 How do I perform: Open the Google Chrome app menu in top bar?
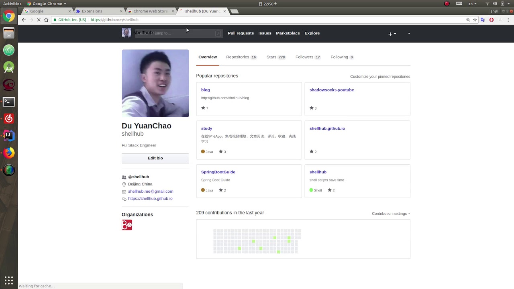click(47, 4)
